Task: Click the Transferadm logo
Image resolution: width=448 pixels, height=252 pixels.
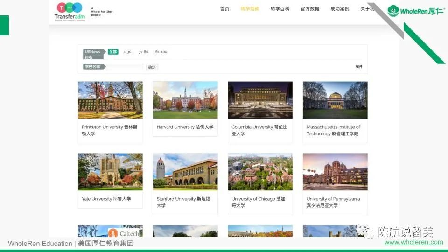Action: pos(69,12)
